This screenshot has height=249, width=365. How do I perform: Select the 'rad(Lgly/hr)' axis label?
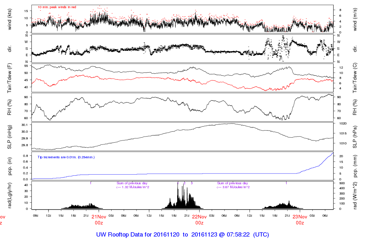pos(9,196)
